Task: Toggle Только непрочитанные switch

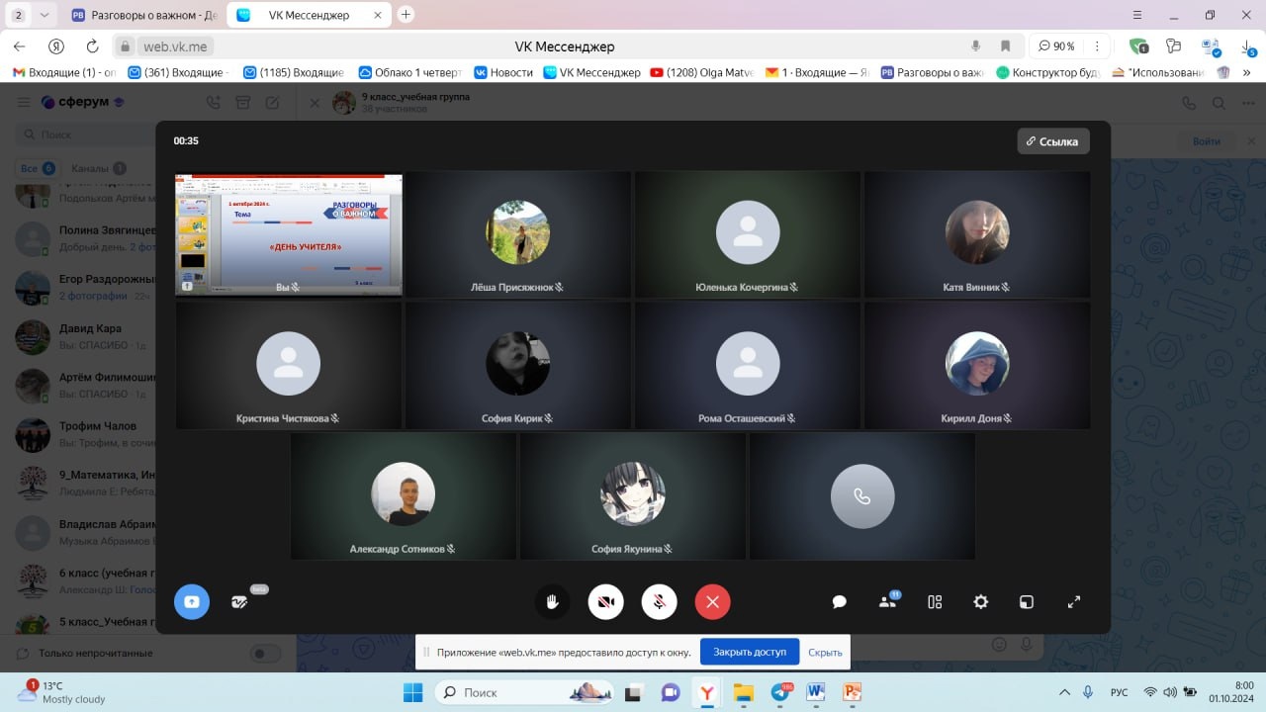Action: (x=264, y=653)
